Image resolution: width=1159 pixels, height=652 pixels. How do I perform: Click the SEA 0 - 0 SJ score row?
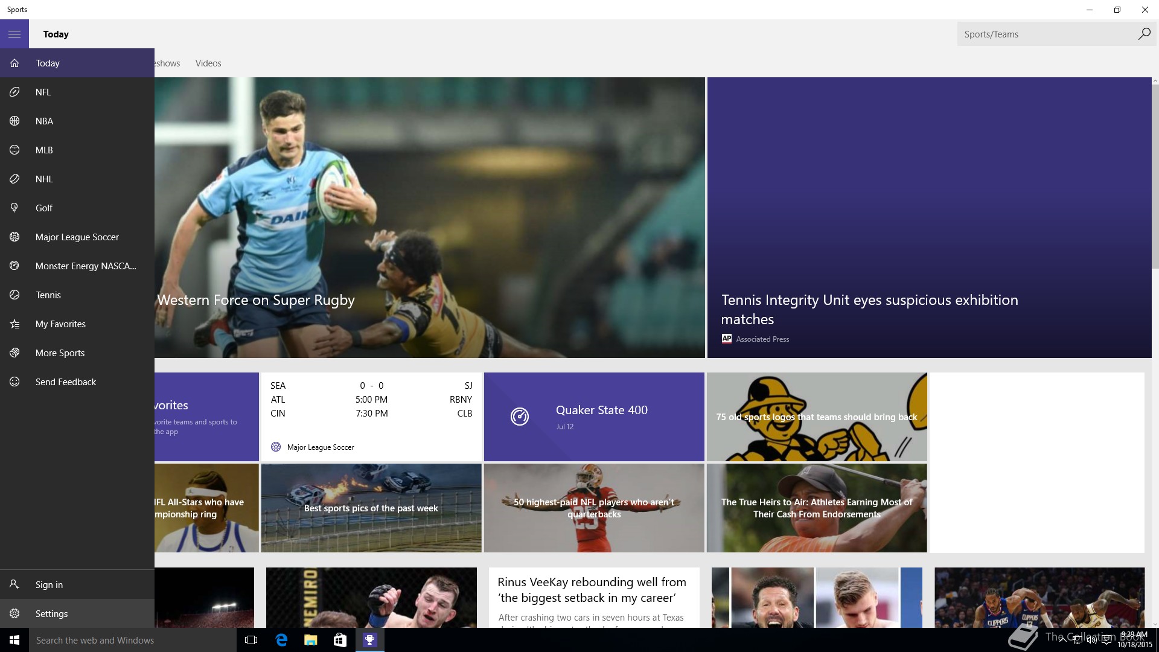coord(371,385)
